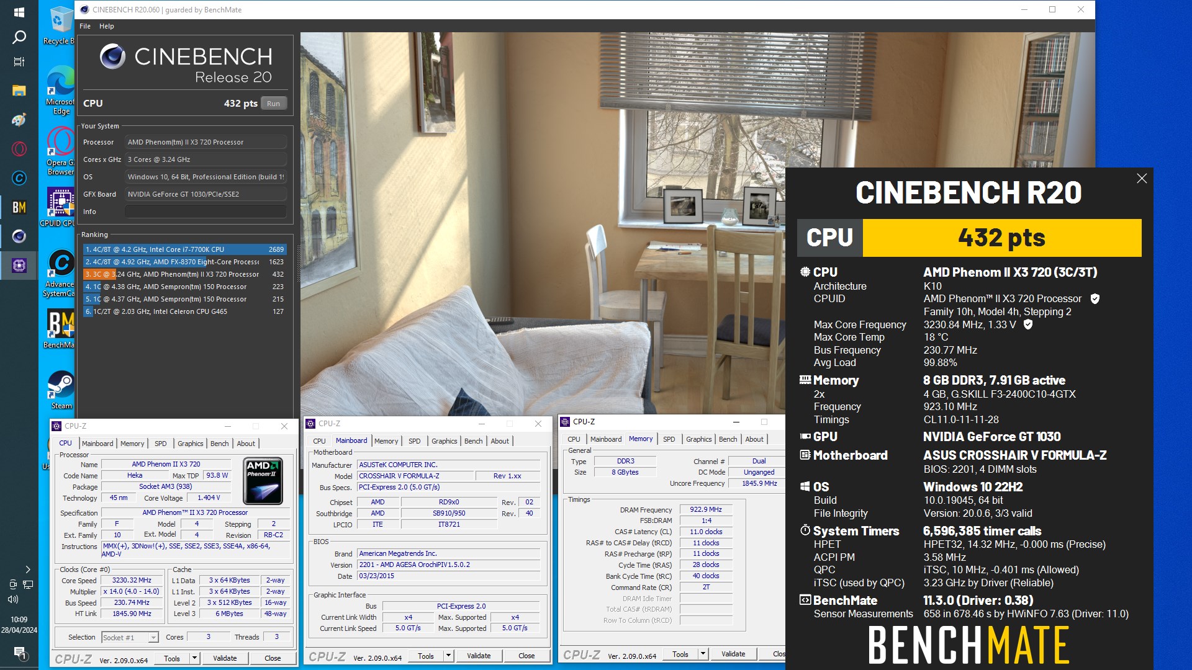1192x670 pixels.
Task: Select About tab in middle CPU-Z window
Action: tap(500, 441)
